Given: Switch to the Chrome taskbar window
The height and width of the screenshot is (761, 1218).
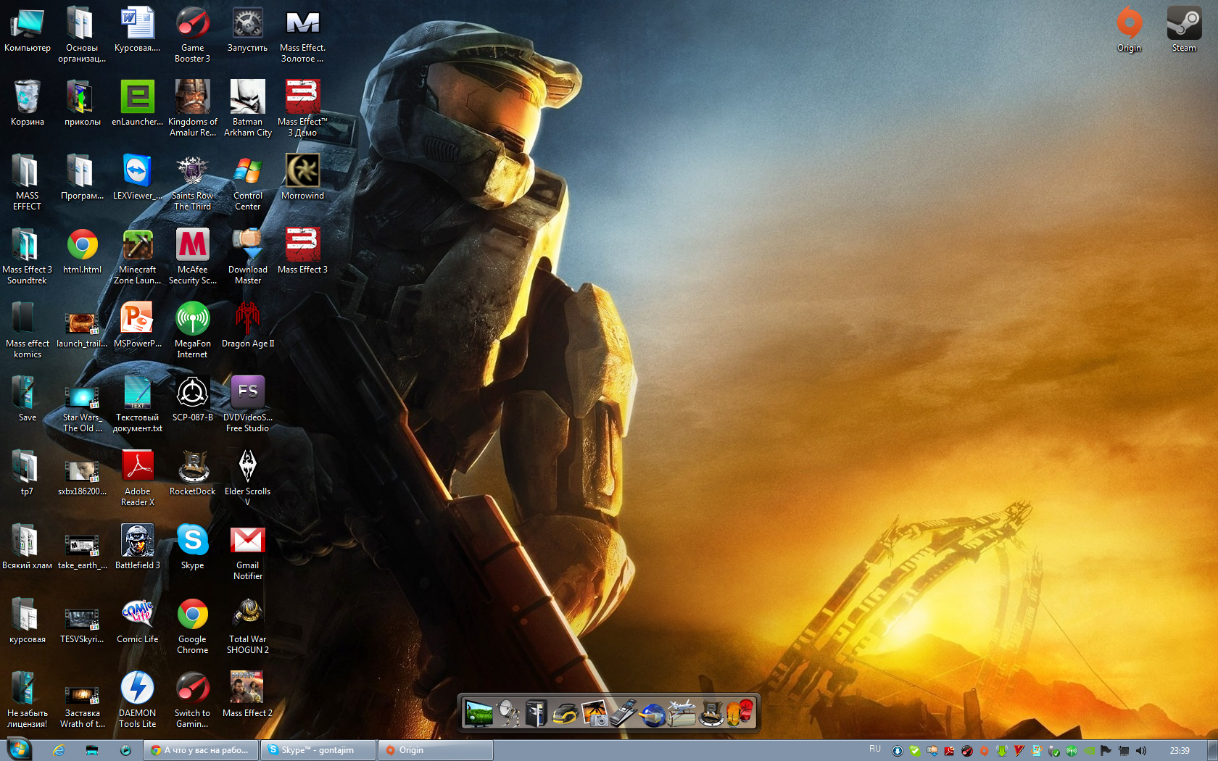Looking at the screenshot, I should click(201, 750).
